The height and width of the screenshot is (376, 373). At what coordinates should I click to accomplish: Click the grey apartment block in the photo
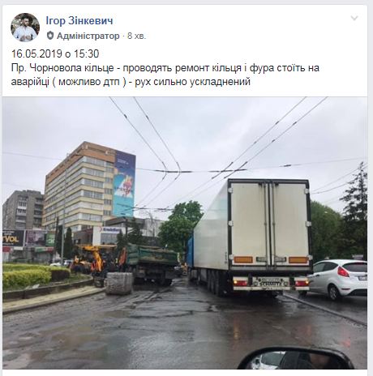click(x=23, y=210)
